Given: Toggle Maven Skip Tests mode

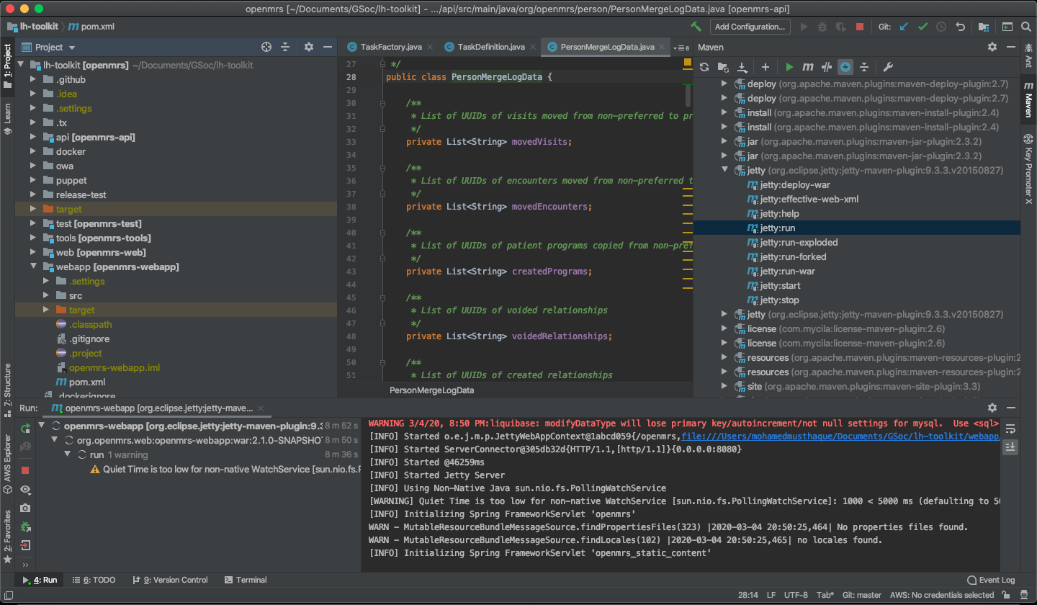Looking at the screenshot, I should 845,67.
